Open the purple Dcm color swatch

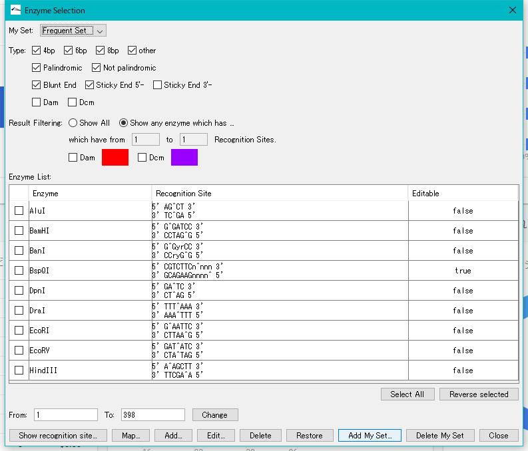coord(184,158)
